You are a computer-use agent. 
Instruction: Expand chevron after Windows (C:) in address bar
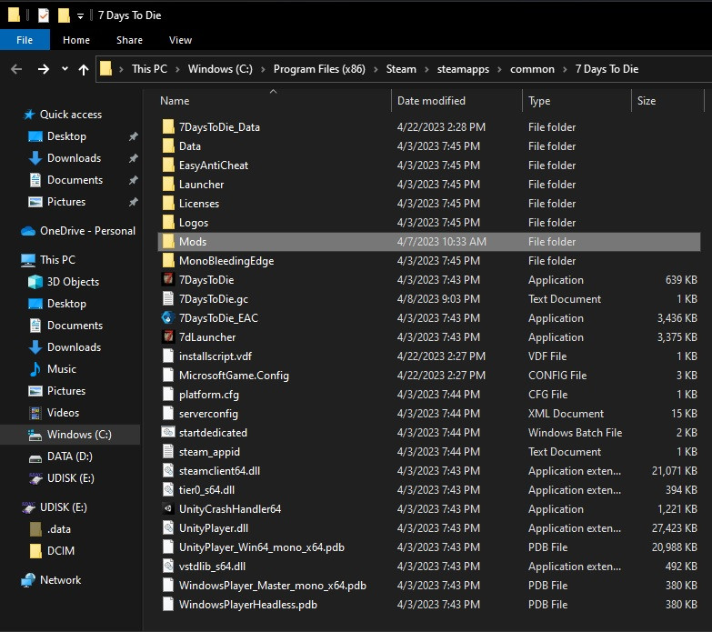tap(263, 69)
